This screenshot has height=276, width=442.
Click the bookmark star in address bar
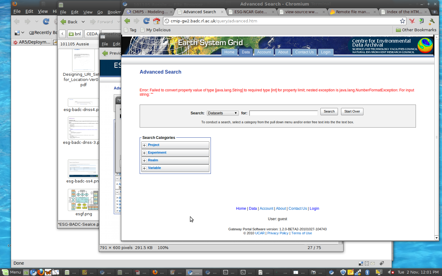click(x=402, y=21)
